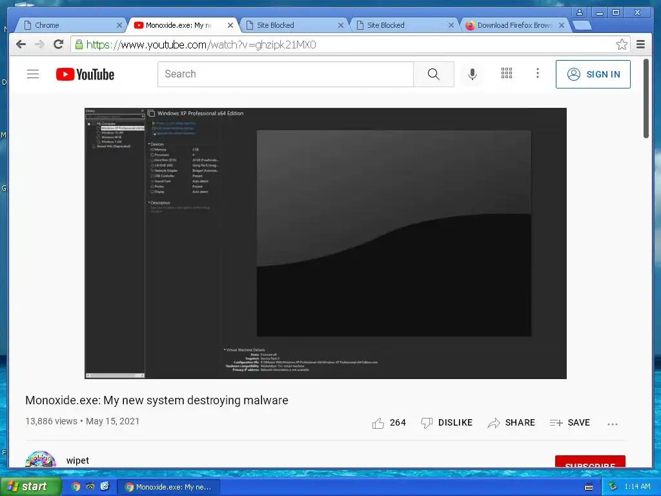Click the search magnifier button

point(433,74)
